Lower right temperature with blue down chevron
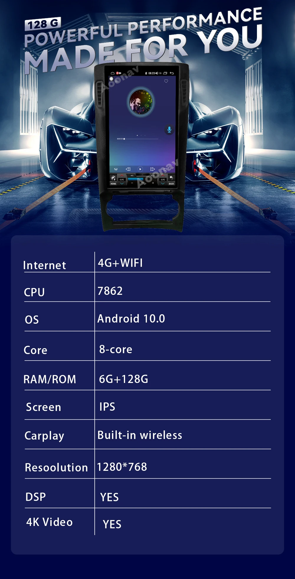 pos(163,183)
